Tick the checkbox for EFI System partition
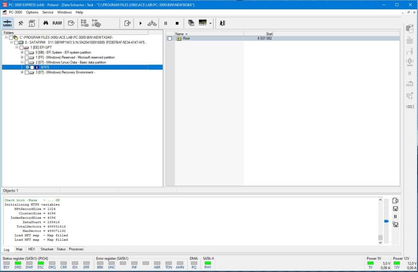Image resolution: width=418 pixels, height=272 pixels. click(x=27, y=53)
